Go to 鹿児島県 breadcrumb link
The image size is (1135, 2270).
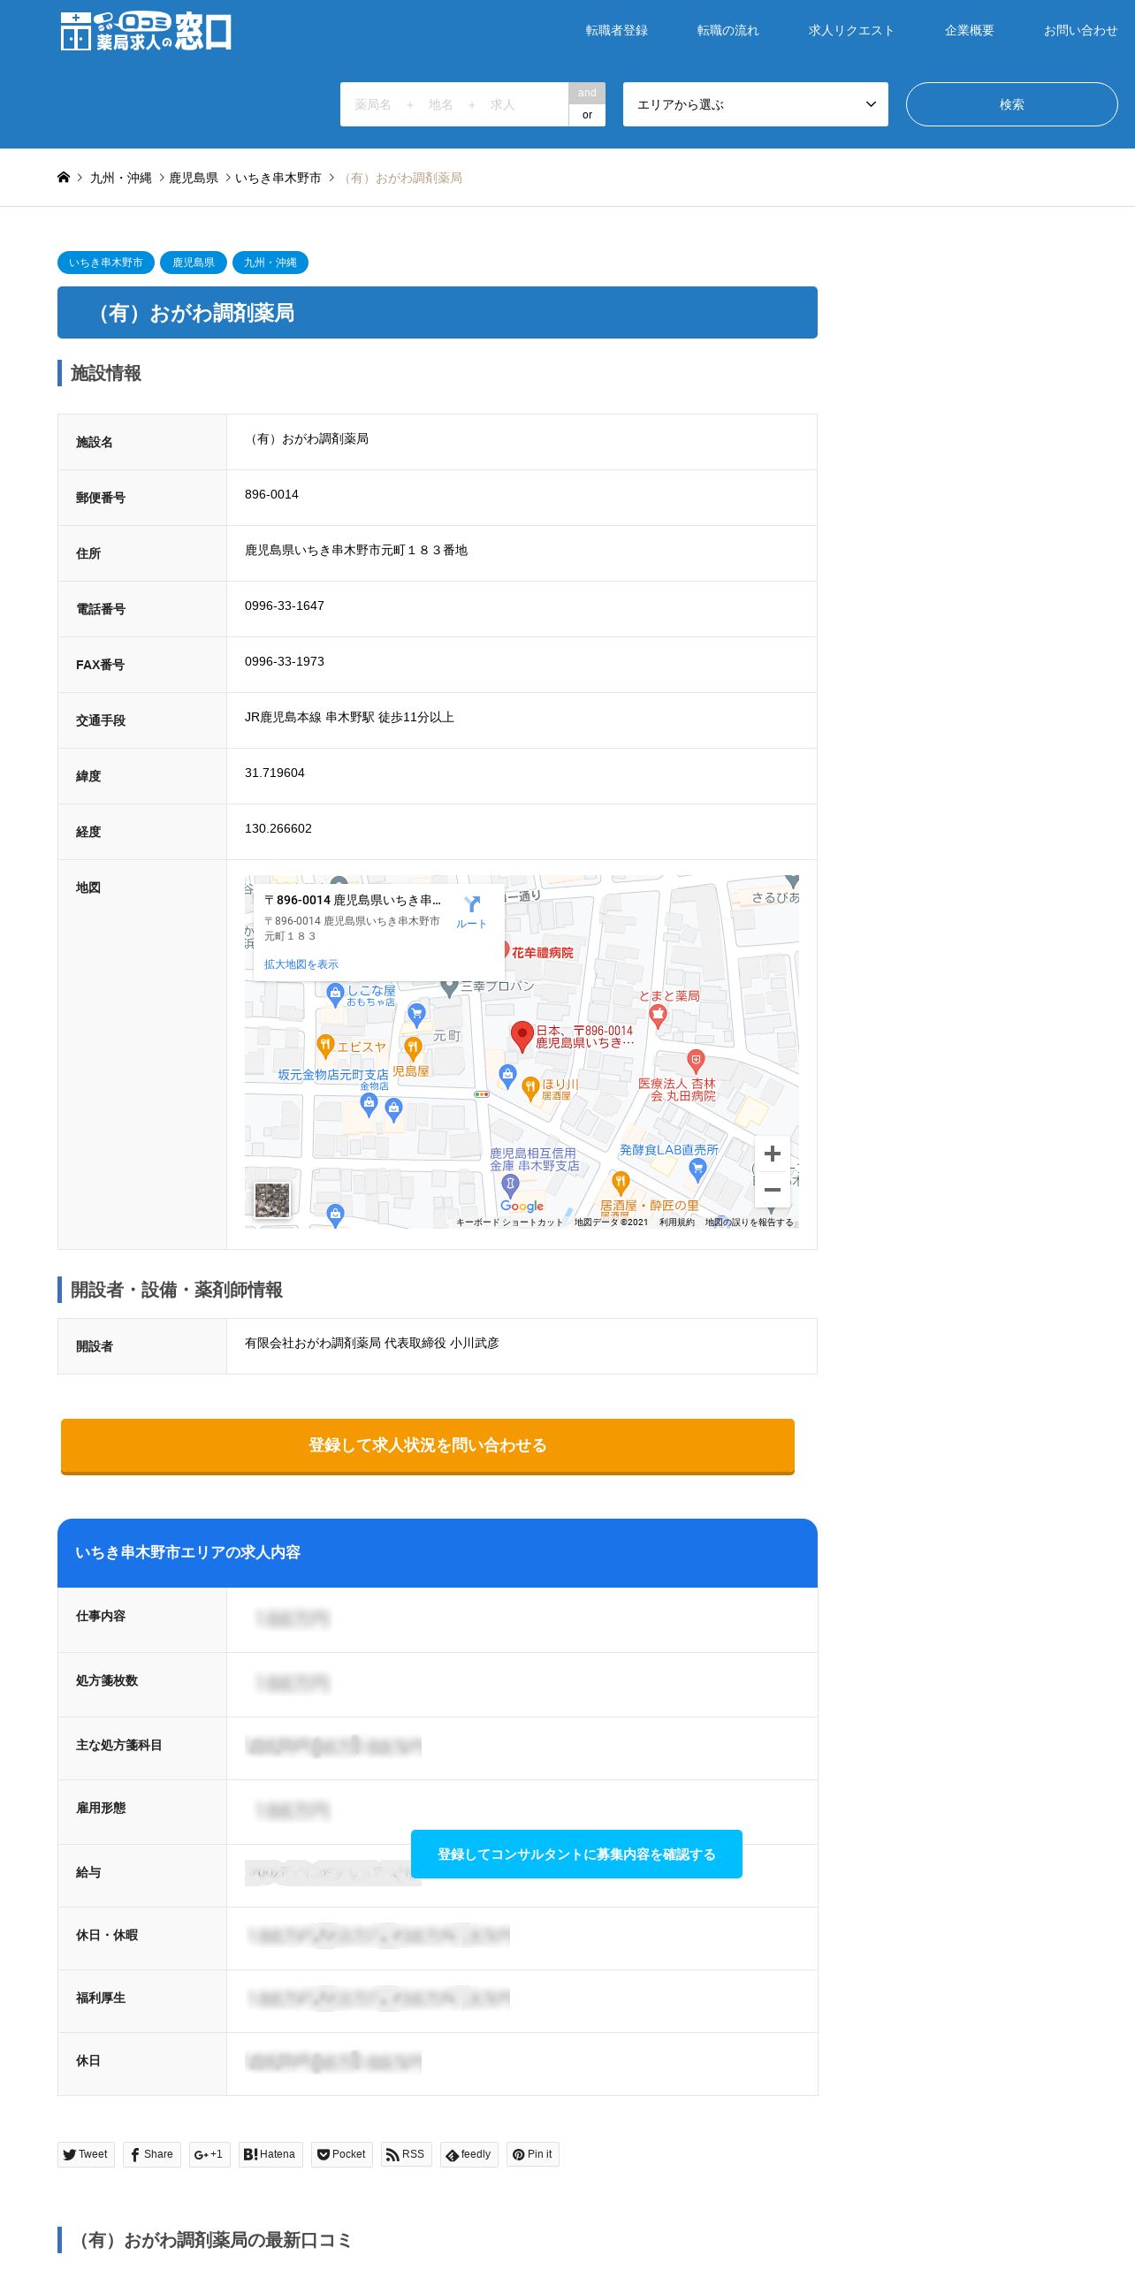coord(194,178)
